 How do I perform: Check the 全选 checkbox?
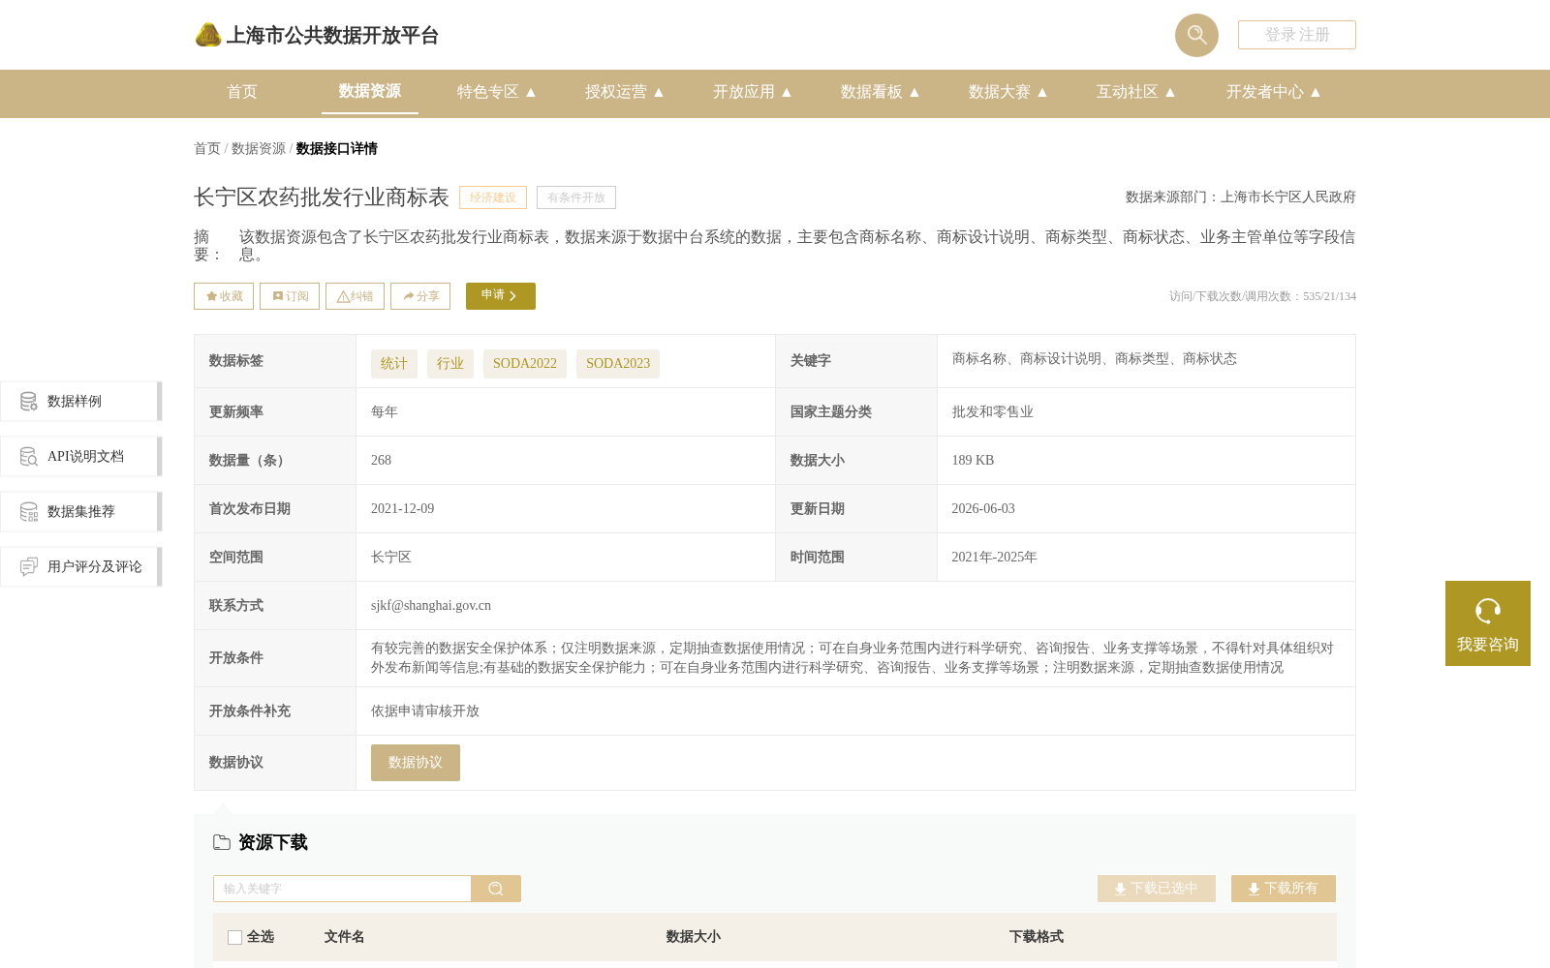pos(234,937)
